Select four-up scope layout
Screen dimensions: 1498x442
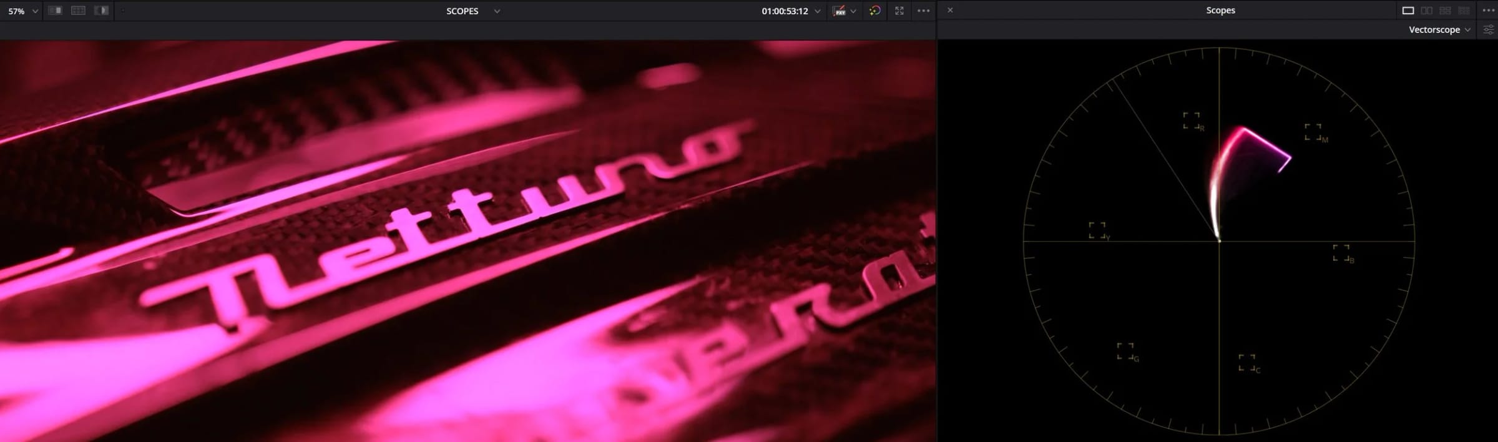1445,11
